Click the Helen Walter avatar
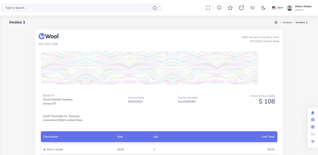The height and width of the screenshot is (155, 318). [289, 8]
